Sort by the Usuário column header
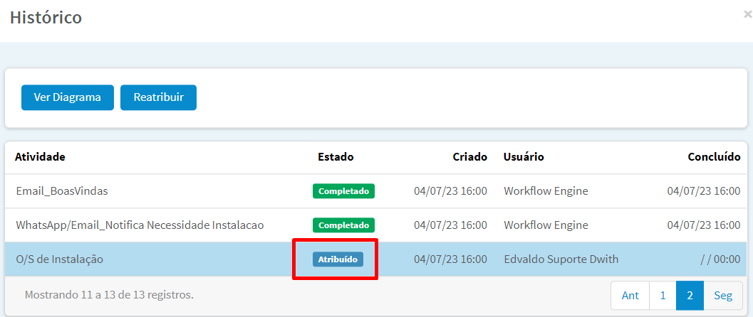Image resolution: width=753 pixels, height=317 pixels. coord(524,157)
